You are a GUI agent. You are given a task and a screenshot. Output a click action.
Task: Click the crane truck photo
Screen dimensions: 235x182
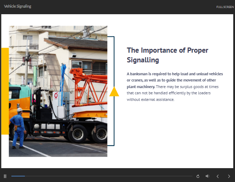click(x=58, y=91)
